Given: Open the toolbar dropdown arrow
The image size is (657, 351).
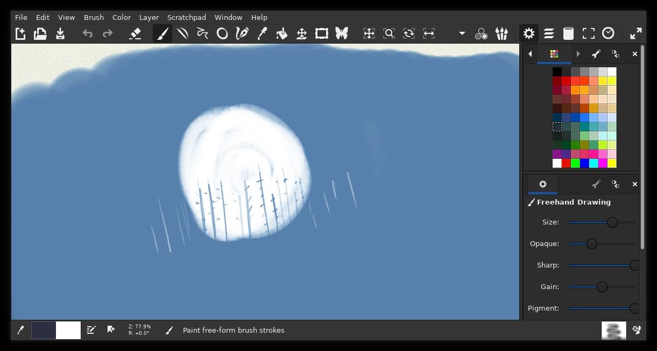Looking at the screenshot, I should [x=462, y=33].
